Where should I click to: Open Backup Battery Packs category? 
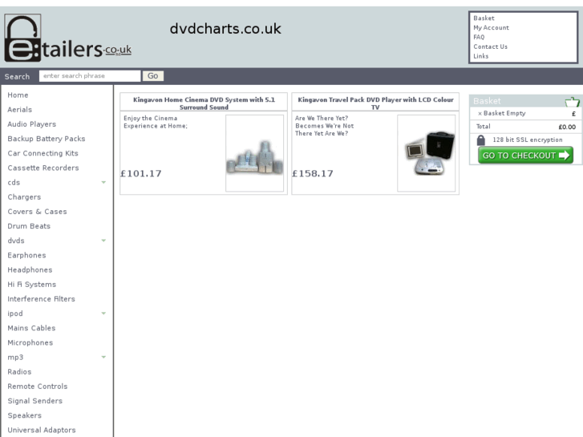46,139
